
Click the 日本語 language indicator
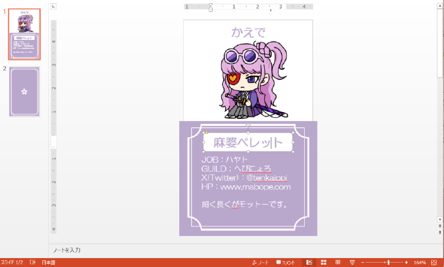(49, 262)
